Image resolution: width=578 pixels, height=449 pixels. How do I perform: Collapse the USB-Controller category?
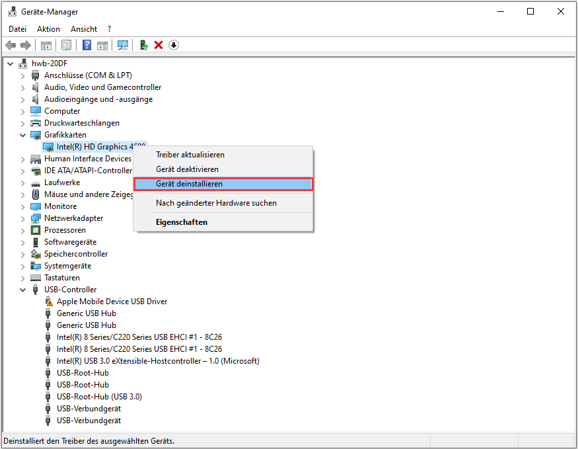click(x=23, y=290)
